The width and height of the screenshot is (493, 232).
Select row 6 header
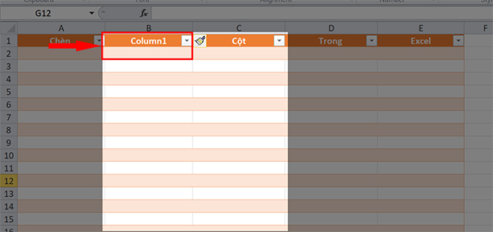click(x=9, y=104)
